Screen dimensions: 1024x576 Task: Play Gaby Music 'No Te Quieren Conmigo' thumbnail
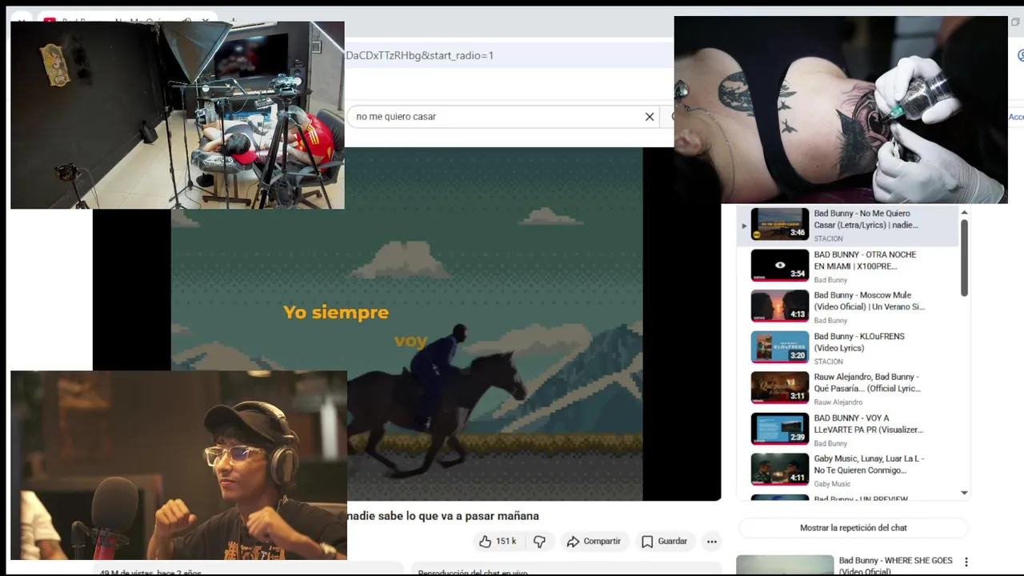click(x=780, y=470)
